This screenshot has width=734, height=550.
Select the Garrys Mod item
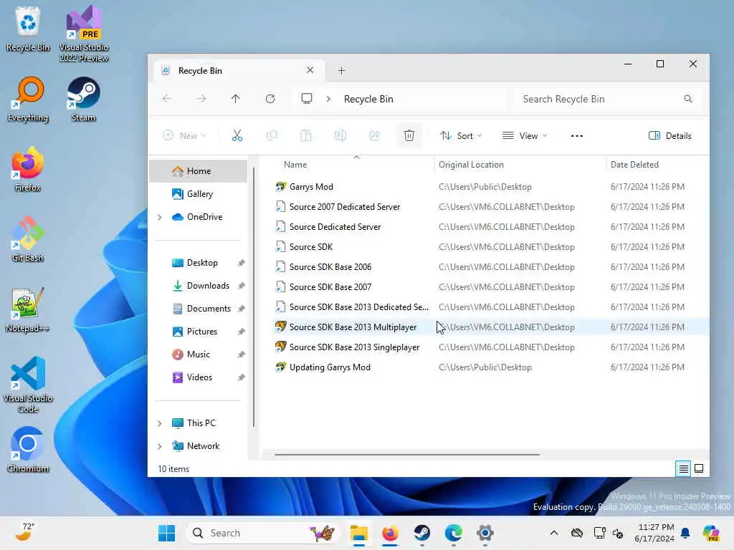tap(490, 187)
